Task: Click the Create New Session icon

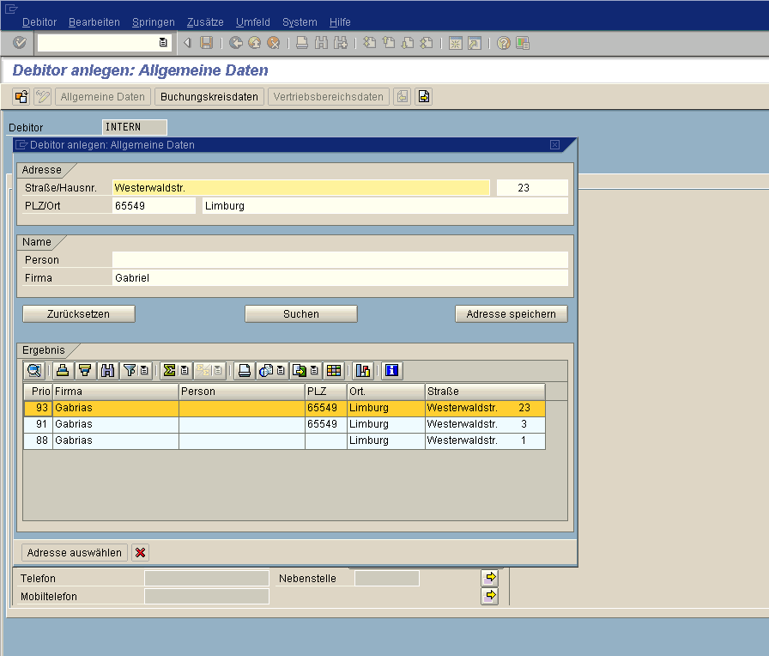Action: point(456,43)
